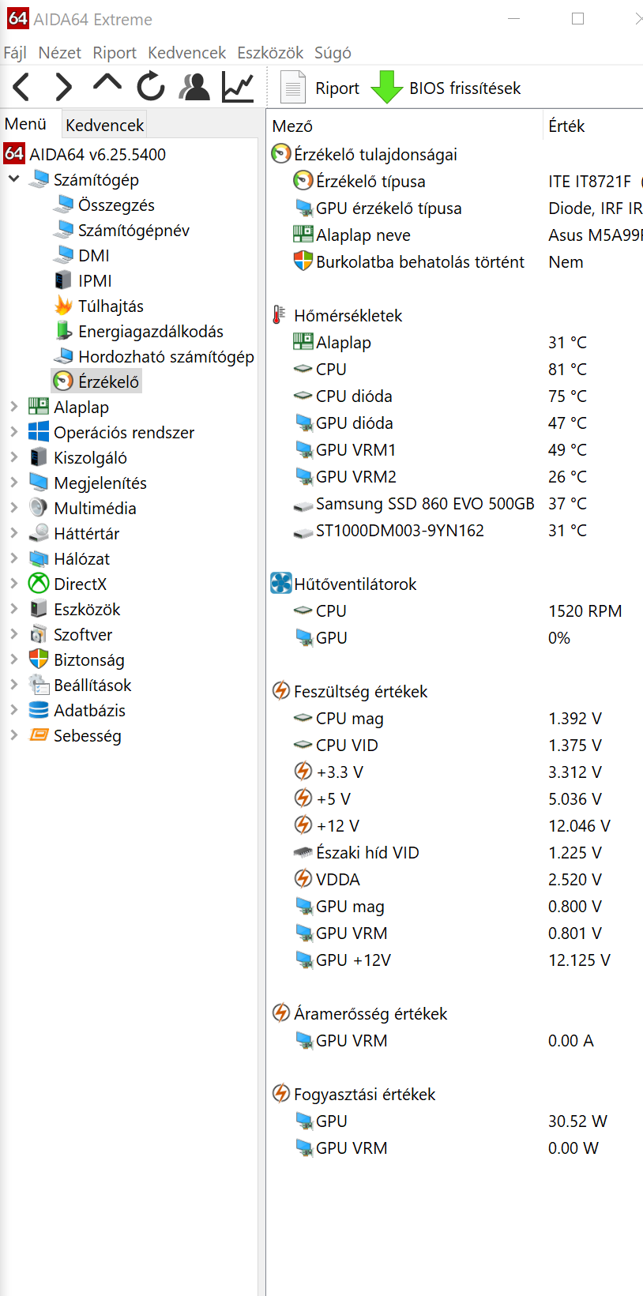Image resolution: width=643 pixels, height=1296 pixels.
Task: Click the Riport page icon in the toolbar
Action: coord(293,88)
